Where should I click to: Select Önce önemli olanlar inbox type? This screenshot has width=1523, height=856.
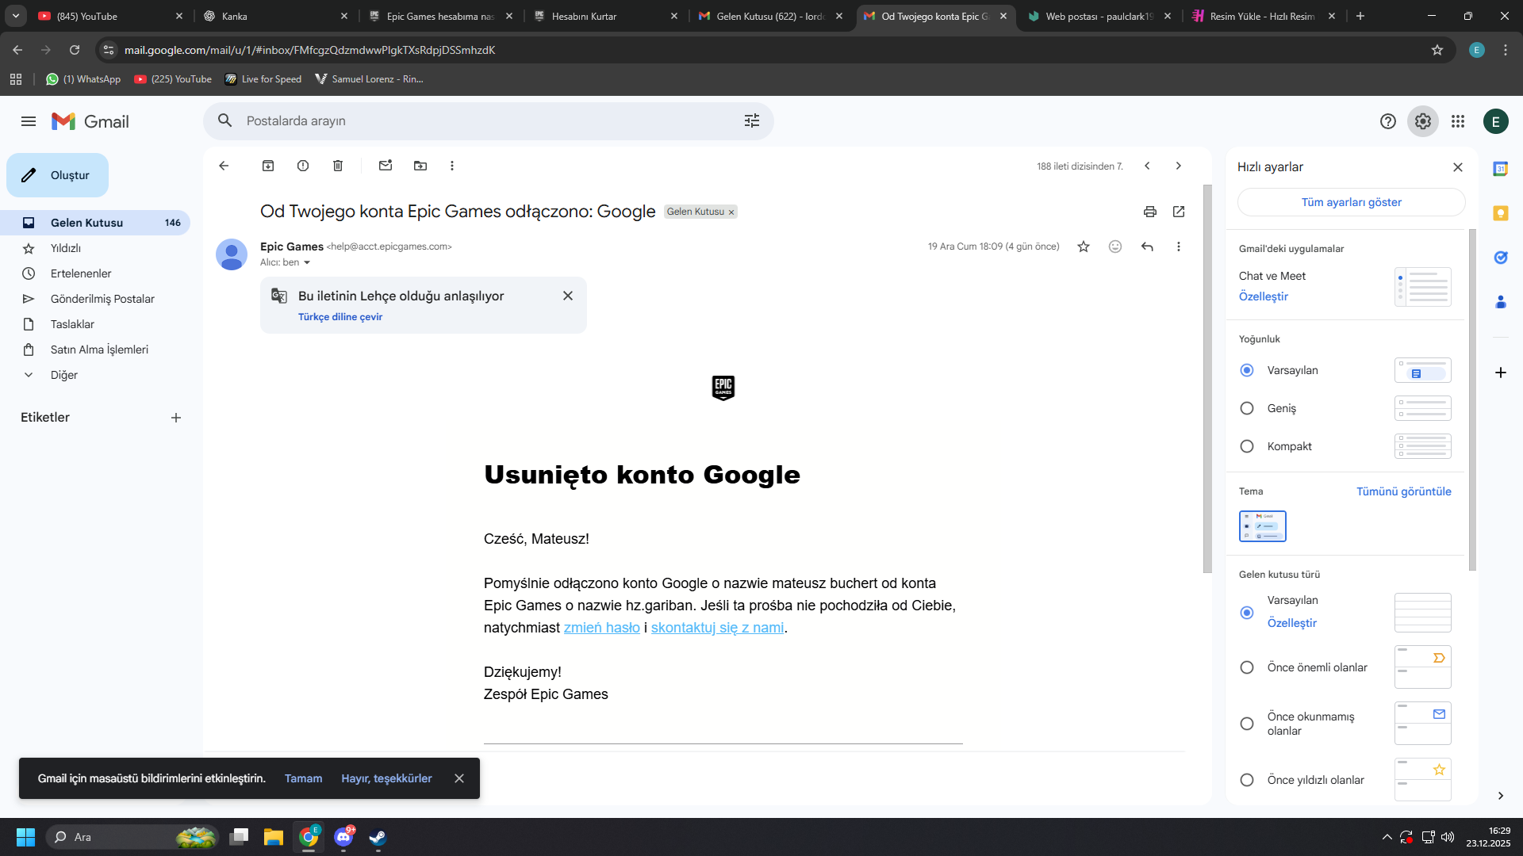tap(1247, 667)
